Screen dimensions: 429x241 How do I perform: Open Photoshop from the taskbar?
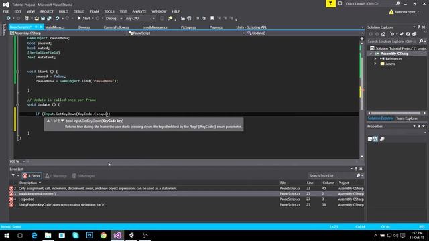tap(89, 235)
